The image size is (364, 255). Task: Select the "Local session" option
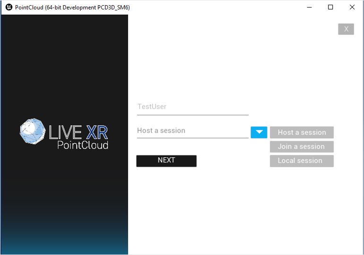coord(302,161)
